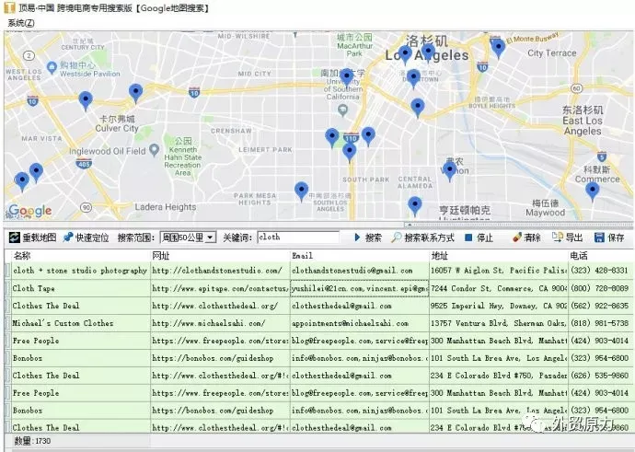This screenshot has height=452, width=635.
Task: Click the 关键词 input field containing cloth
Action: tap(298, 238)
